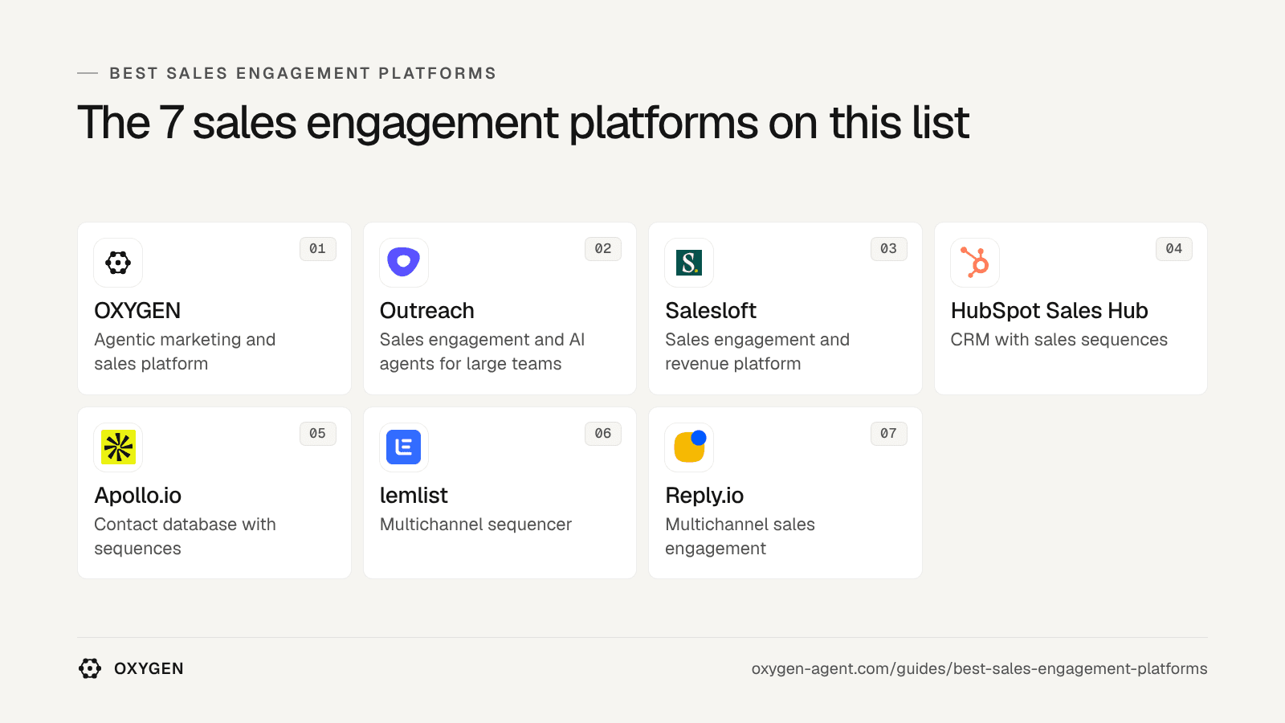Click 'Sales engagement and revenue platform' description

click(757, 352)
